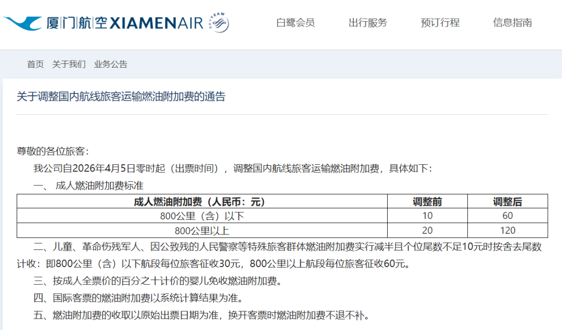Click the 800公里（含）以下 row label
Image resolution: width=562 pixels, height=330 pixels.
pyautogui.click(x=202, y=216)
